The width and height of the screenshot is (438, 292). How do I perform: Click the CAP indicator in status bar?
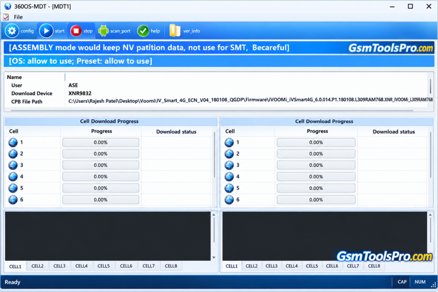click(402, 282)
